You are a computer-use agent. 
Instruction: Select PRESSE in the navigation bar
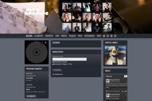64,36
